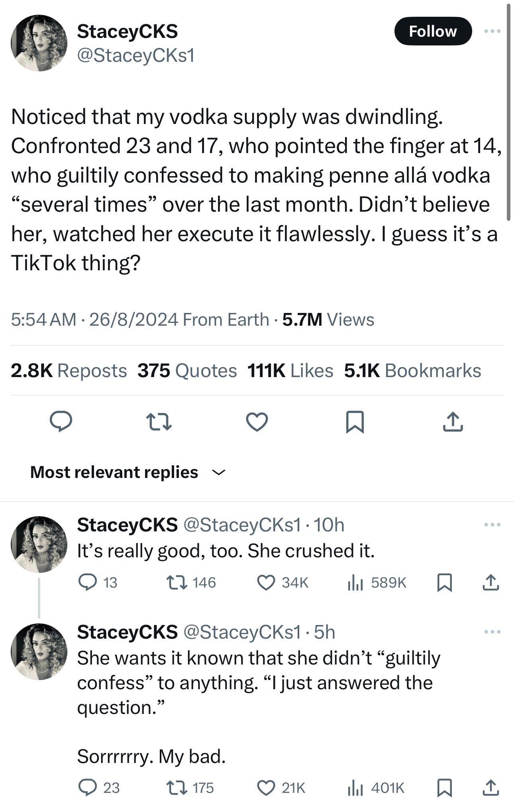View analytics for the 589K views reply
514x810 pixels.
355,583
